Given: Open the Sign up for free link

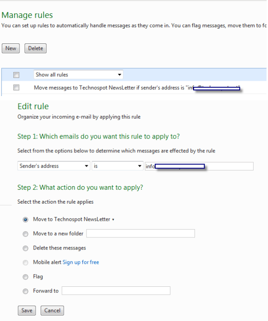Looking at the screenshot, I should pyautogui.click(x=81, y=262).
